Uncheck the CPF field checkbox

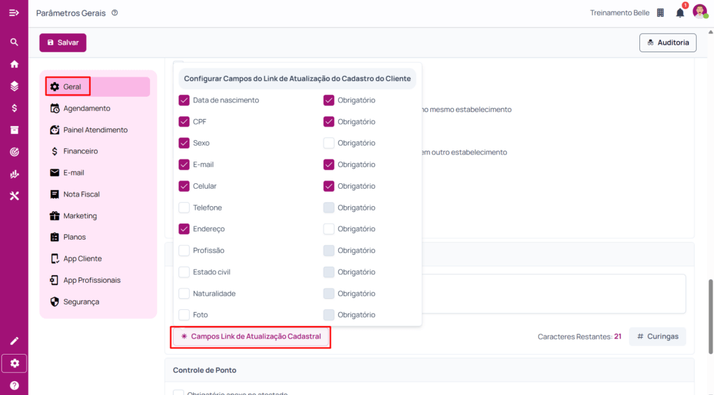click(x=184, y=122)
